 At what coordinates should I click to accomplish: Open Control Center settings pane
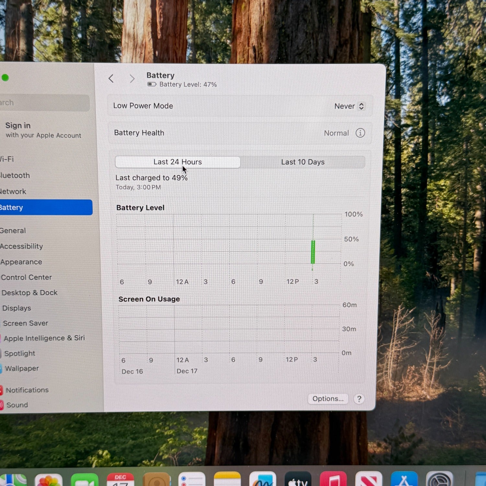tap(26, 277)
